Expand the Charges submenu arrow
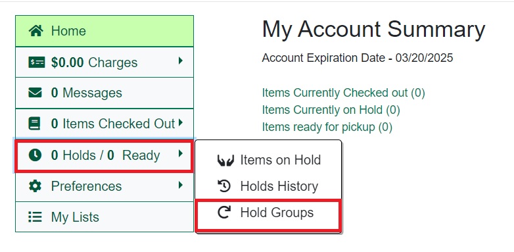 180,61
